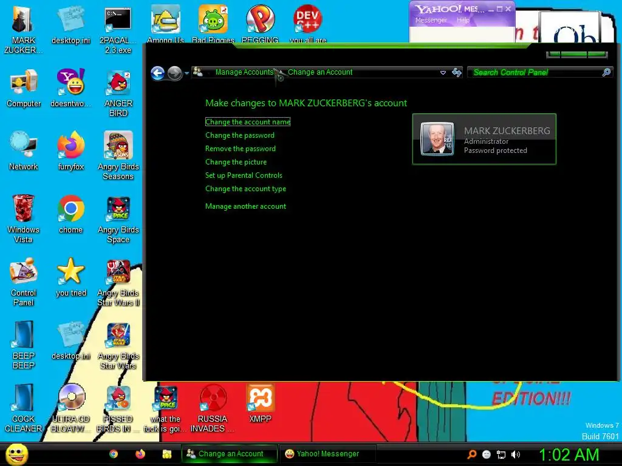Click the Yahoo smiley face tray icon
Image resolution: width=622 pixels, height=466 pixels.
[x=487, y=454]
